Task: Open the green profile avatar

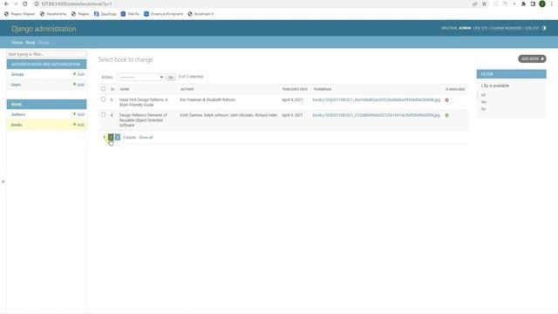Action: tap(542, 3)
